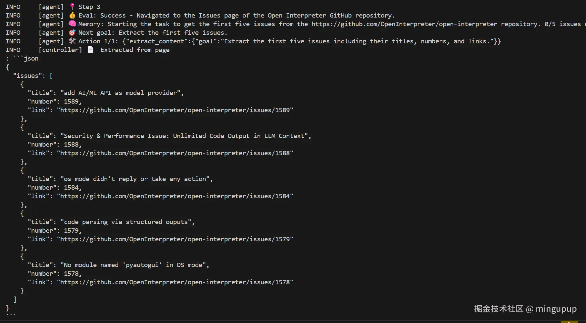586x323 pixels.
Task: Open the issues/1584 GitHub link
Action: click(175, 196)
